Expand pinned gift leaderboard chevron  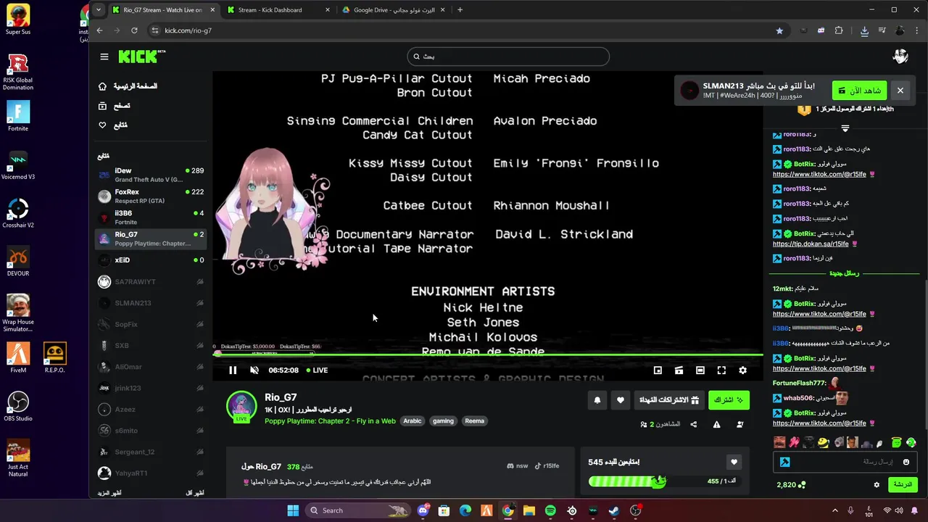pyautogui.click(x=845, y=128)
